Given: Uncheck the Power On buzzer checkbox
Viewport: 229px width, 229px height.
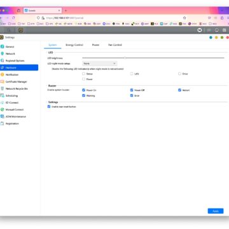Looking at the screenshot, I should coord(83,90).
